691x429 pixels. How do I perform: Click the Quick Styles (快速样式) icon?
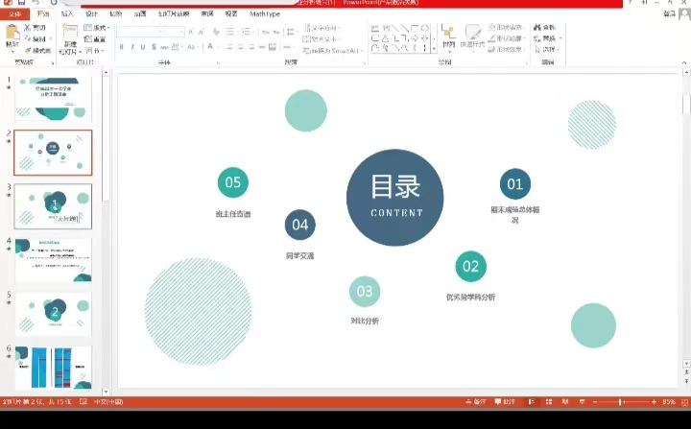(471, 36)
